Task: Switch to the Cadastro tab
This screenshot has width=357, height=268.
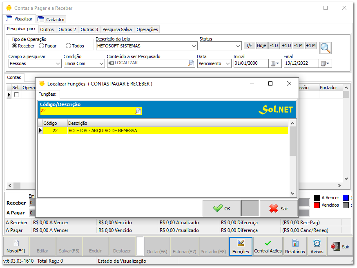Action: tap(51, 19)
